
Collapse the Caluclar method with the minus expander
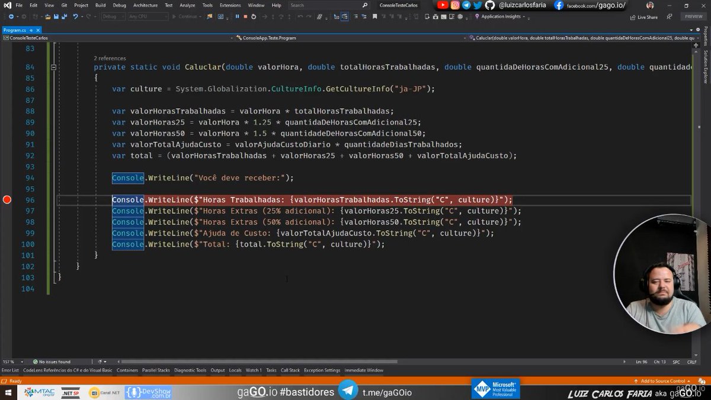pyautogui.click(x=54, y=67)
